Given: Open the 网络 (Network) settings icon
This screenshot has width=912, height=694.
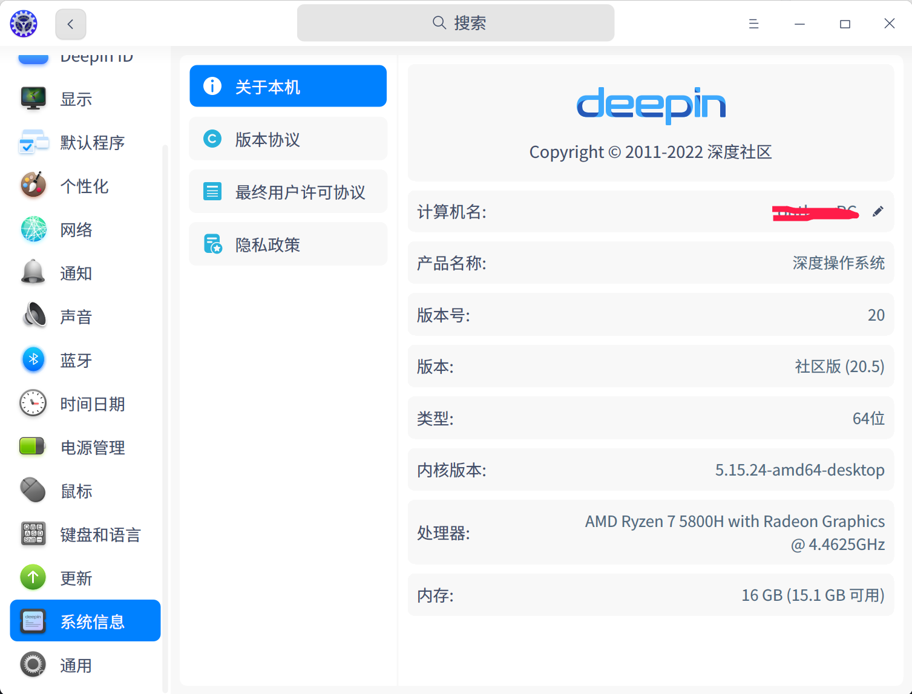Looking at the screenshot, I should coord(33,229).
